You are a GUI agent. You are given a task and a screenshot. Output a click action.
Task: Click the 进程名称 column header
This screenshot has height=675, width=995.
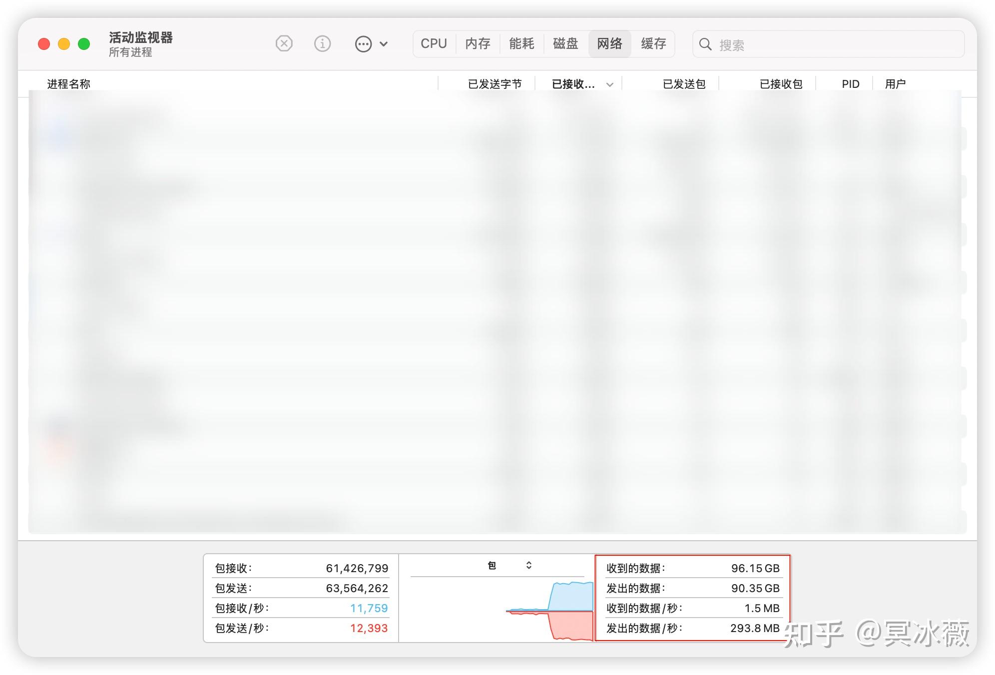pyautogui.click(x=68, y=83)
